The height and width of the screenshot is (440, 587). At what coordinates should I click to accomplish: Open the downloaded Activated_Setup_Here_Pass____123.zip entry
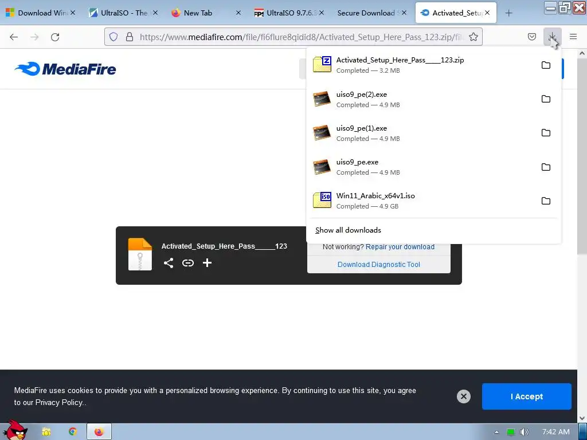[421, 65]
